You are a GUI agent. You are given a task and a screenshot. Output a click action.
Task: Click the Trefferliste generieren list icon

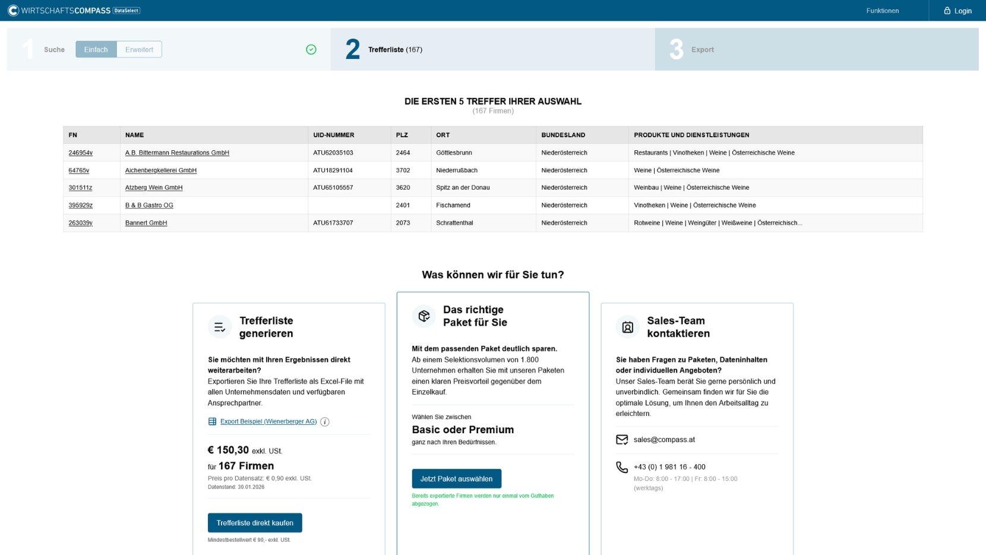click(x=220, y=327)
